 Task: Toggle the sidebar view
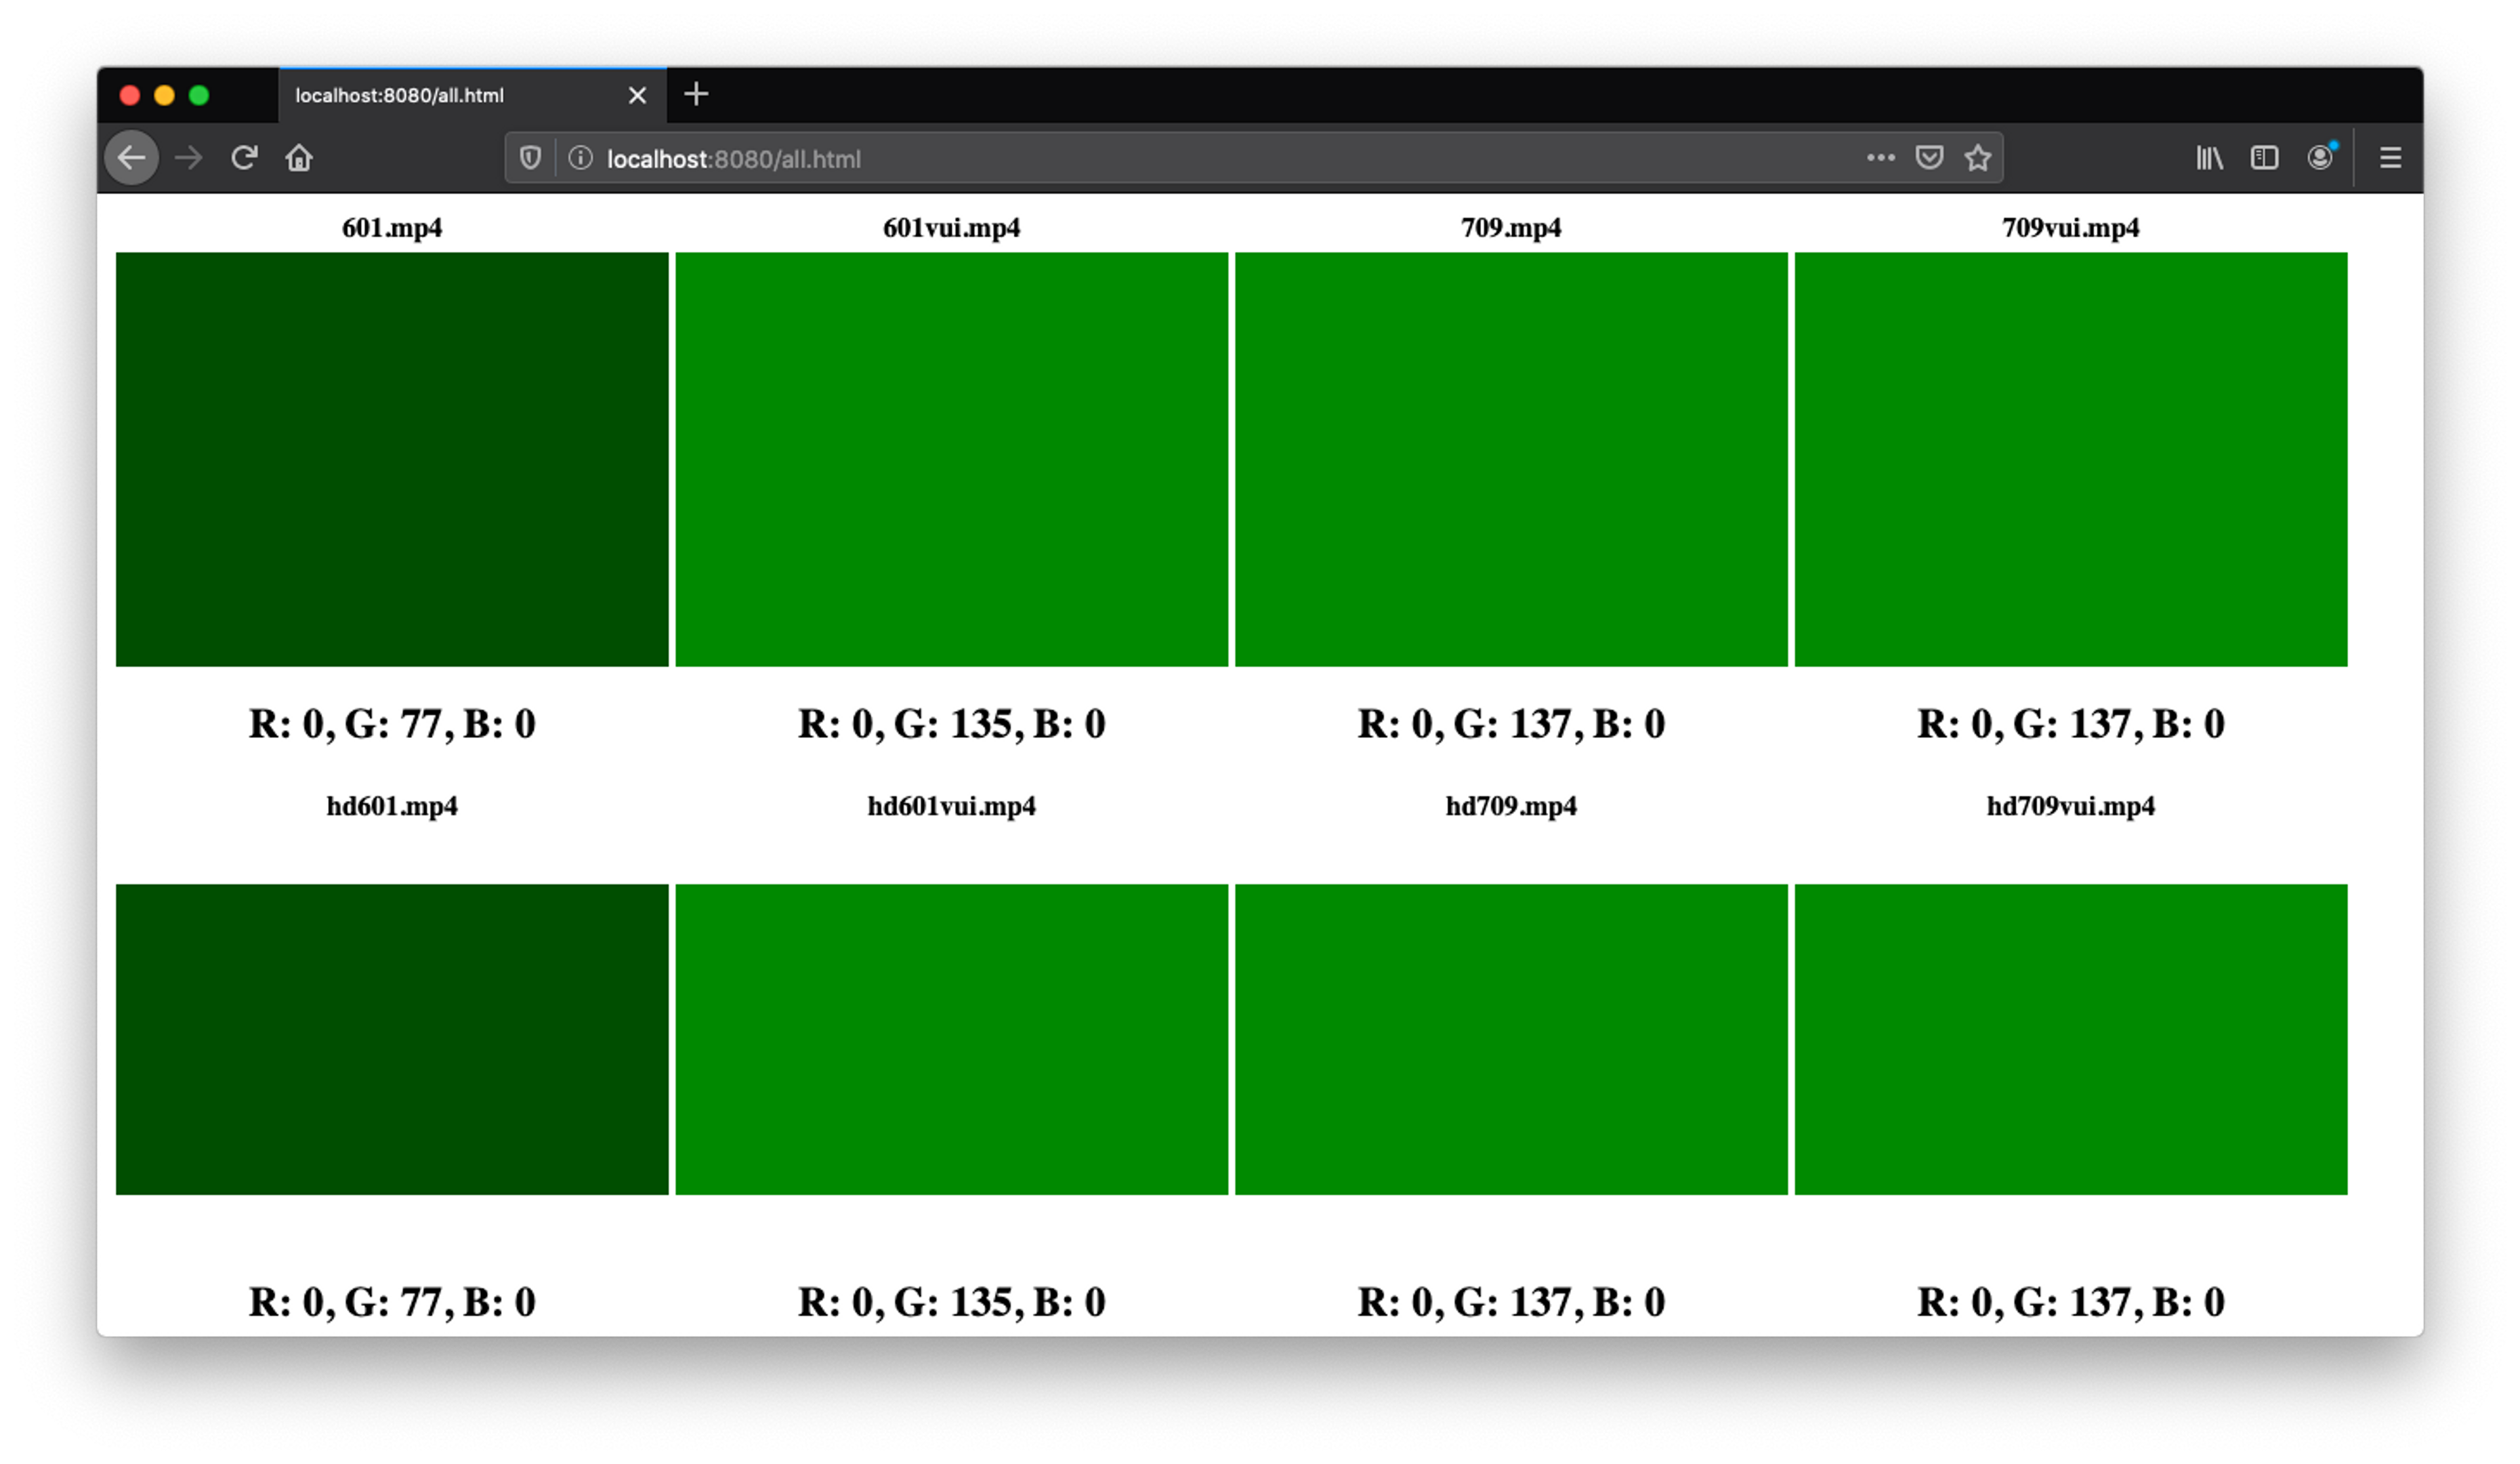pyautogui.click(x=2264, y=158)
